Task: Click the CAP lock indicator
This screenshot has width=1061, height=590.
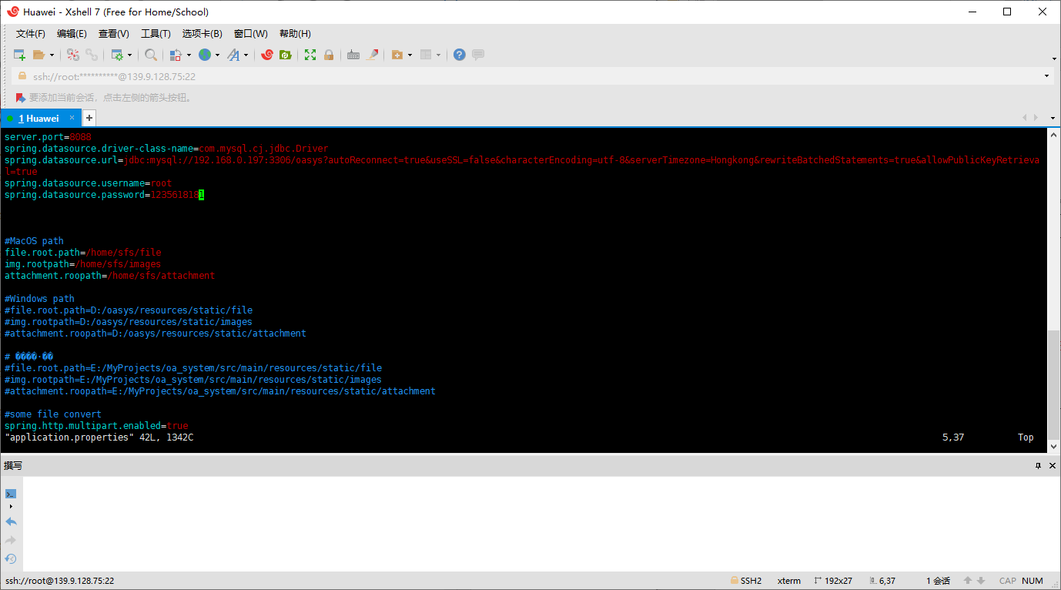Action: pyautogui.click(x=1007, y=581)
